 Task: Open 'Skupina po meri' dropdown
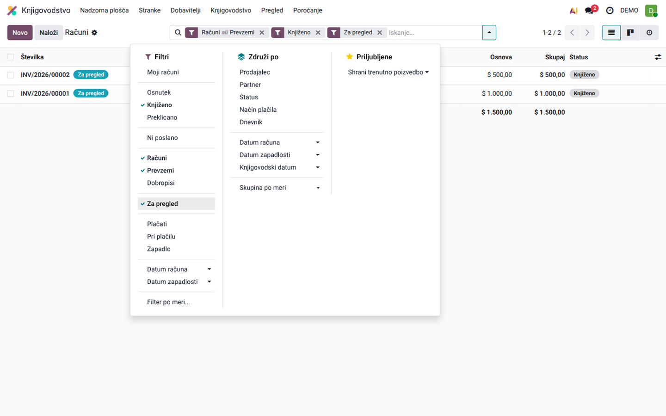pos(277,188)
